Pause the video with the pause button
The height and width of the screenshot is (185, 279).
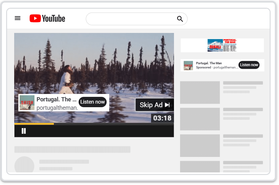[24, 131]
